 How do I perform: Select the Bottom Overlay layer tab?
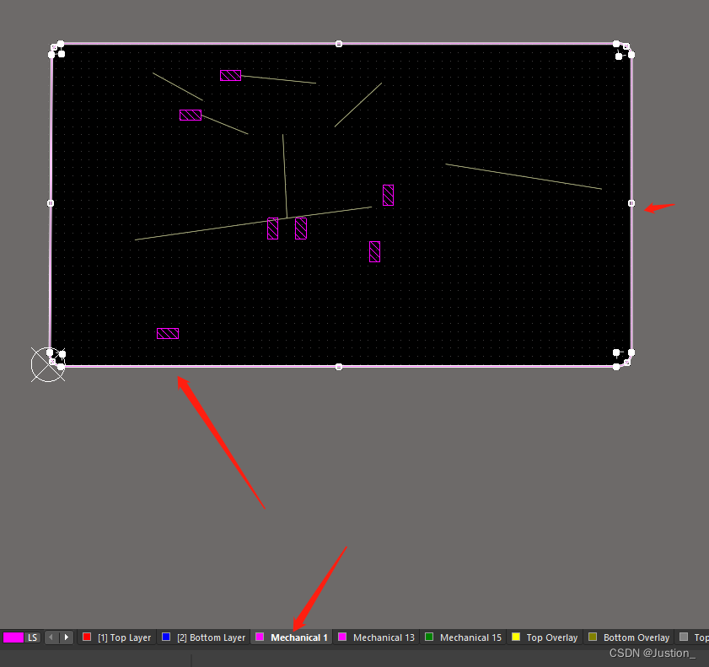pyautogui.click(x=629, y=637)
